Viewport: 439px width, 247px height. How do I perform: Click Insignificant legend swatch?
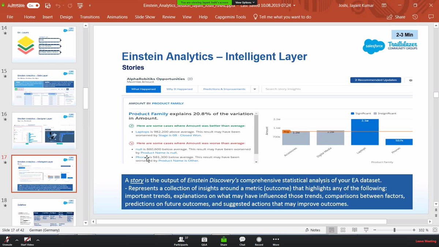point(375,113)
